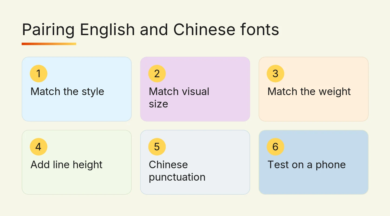Click the number 6 badge
Viewport: 390px width, 216px height.
click(275, 147)
